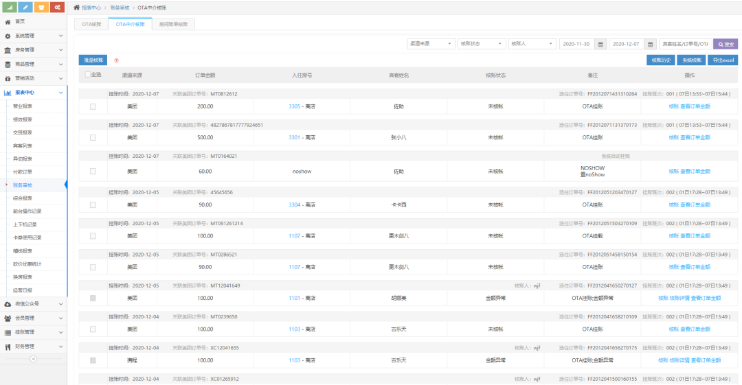
Task: Click the 批量核账 button
Action: pyautogui.click(x=93, y=60)
